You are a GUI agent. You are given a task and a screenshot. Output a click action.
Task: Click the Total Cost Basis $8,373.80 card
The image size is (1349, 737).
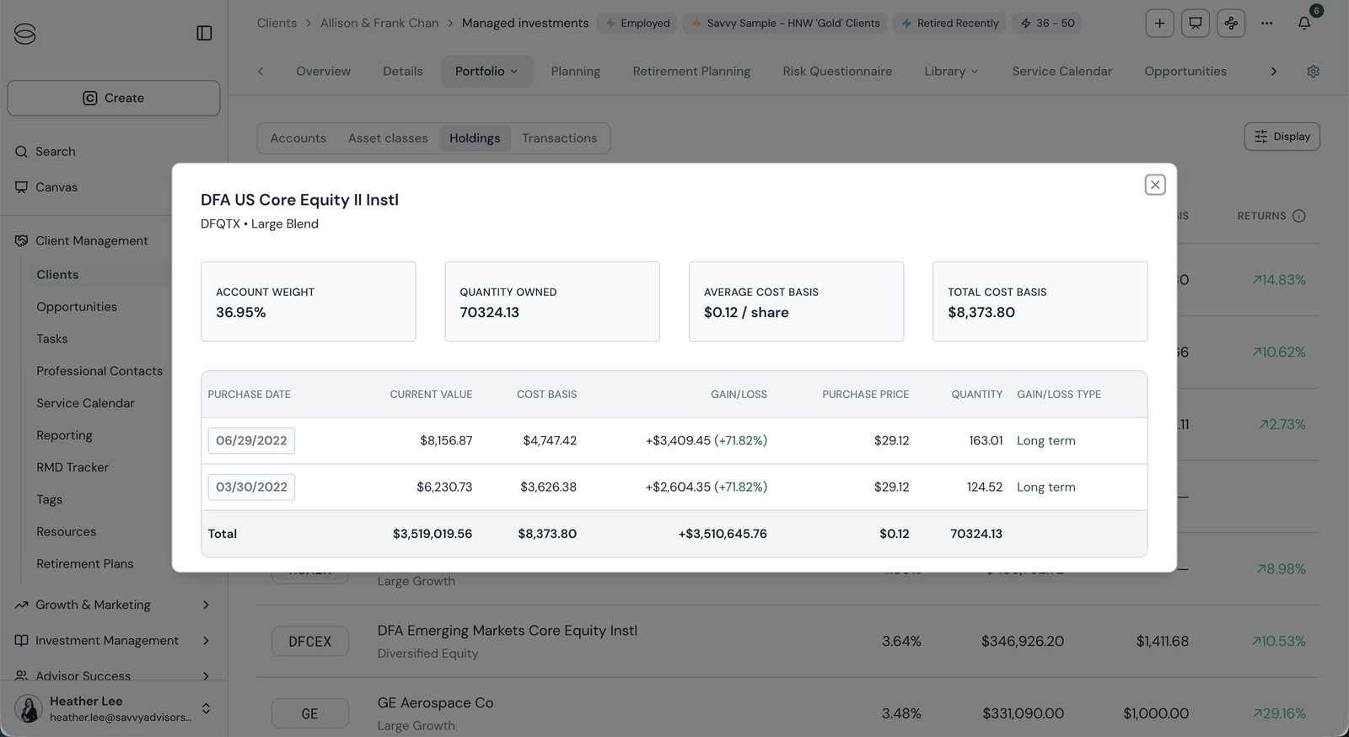tap(1040, 302)
